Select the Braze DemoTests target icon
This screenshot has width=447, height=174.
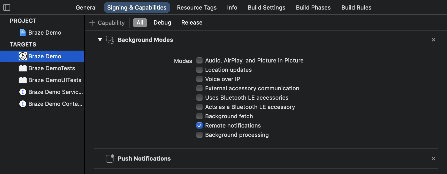[23, 68]
